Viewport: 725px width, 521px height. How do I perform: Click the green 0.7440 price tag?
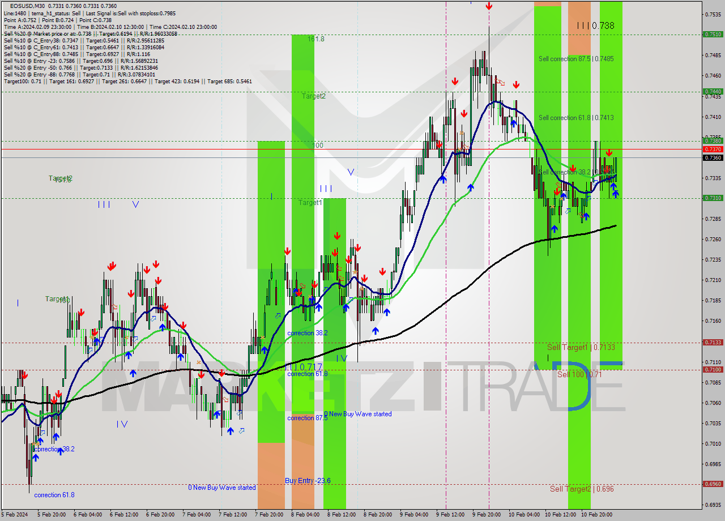tap(712, 91)
